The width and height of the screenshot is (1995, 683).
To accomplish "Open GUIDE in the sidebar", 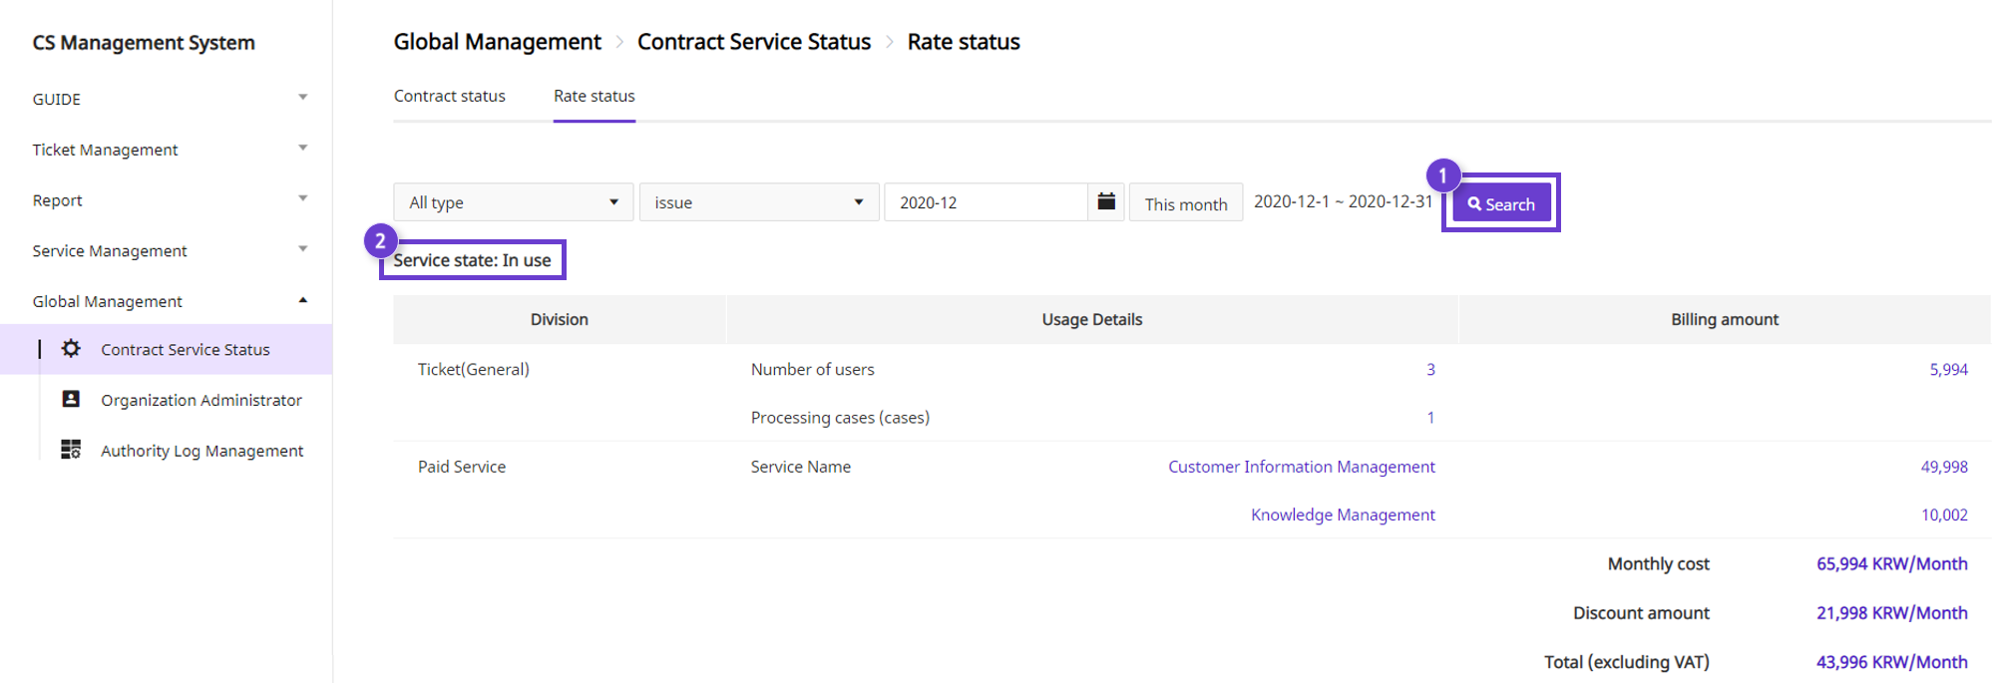I will (57, 99).
